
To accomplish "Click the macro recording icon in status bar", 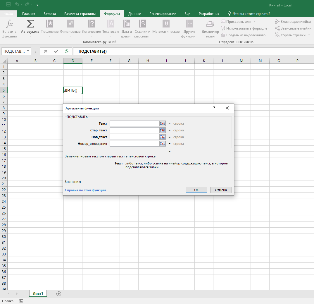I will click(21, 301).
